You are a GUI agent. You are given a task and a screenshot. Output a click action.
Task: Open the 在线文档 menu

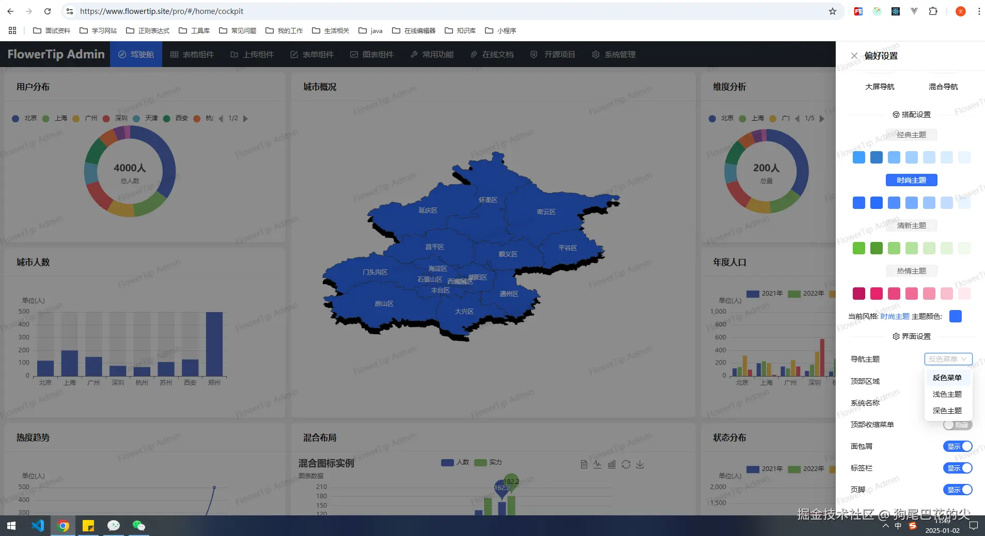click(x=492, y=54)
